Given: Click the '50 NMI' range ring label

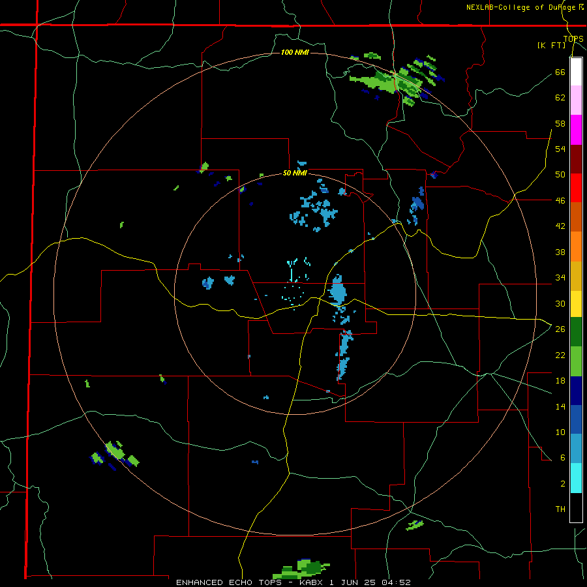Looking at the screenshot, I should tap(295, 173).
